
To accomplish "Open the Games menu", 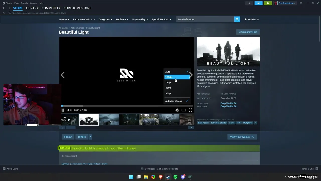I will pos(33,3).
